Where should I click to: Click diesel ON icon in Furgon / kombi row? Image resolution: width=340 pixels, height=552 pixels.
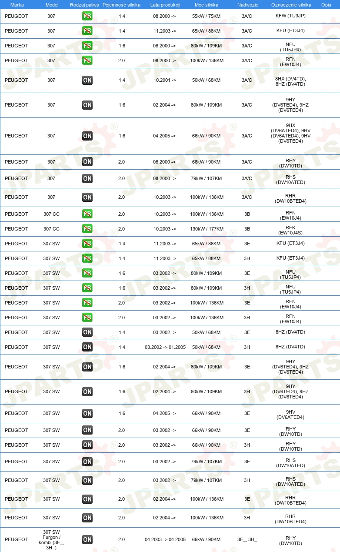tap(87, 539)
